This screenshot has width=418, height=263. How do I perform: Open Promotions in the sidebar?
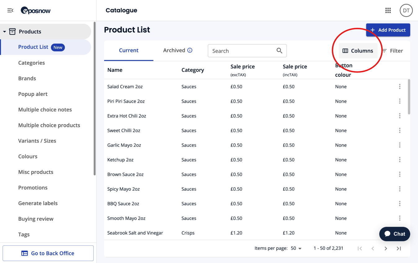[33, 188]
